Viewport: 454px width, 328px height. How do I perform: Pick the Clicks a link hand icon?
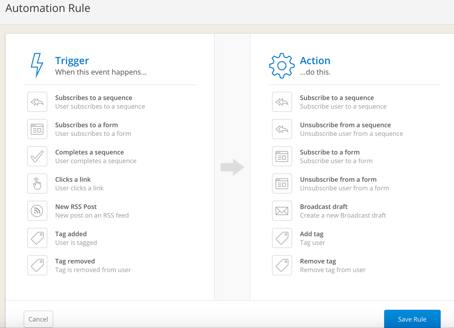(37, 184)
